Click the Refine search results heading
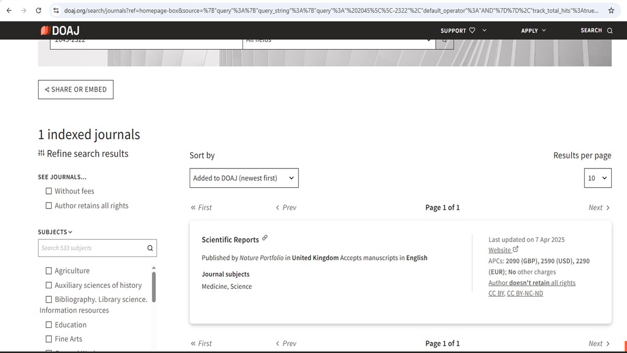Screen dimensions: 627x353 click(83, 154)
